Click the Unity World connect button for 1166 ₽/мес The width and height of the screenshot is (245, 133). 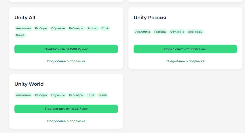[x=66, y=109]
